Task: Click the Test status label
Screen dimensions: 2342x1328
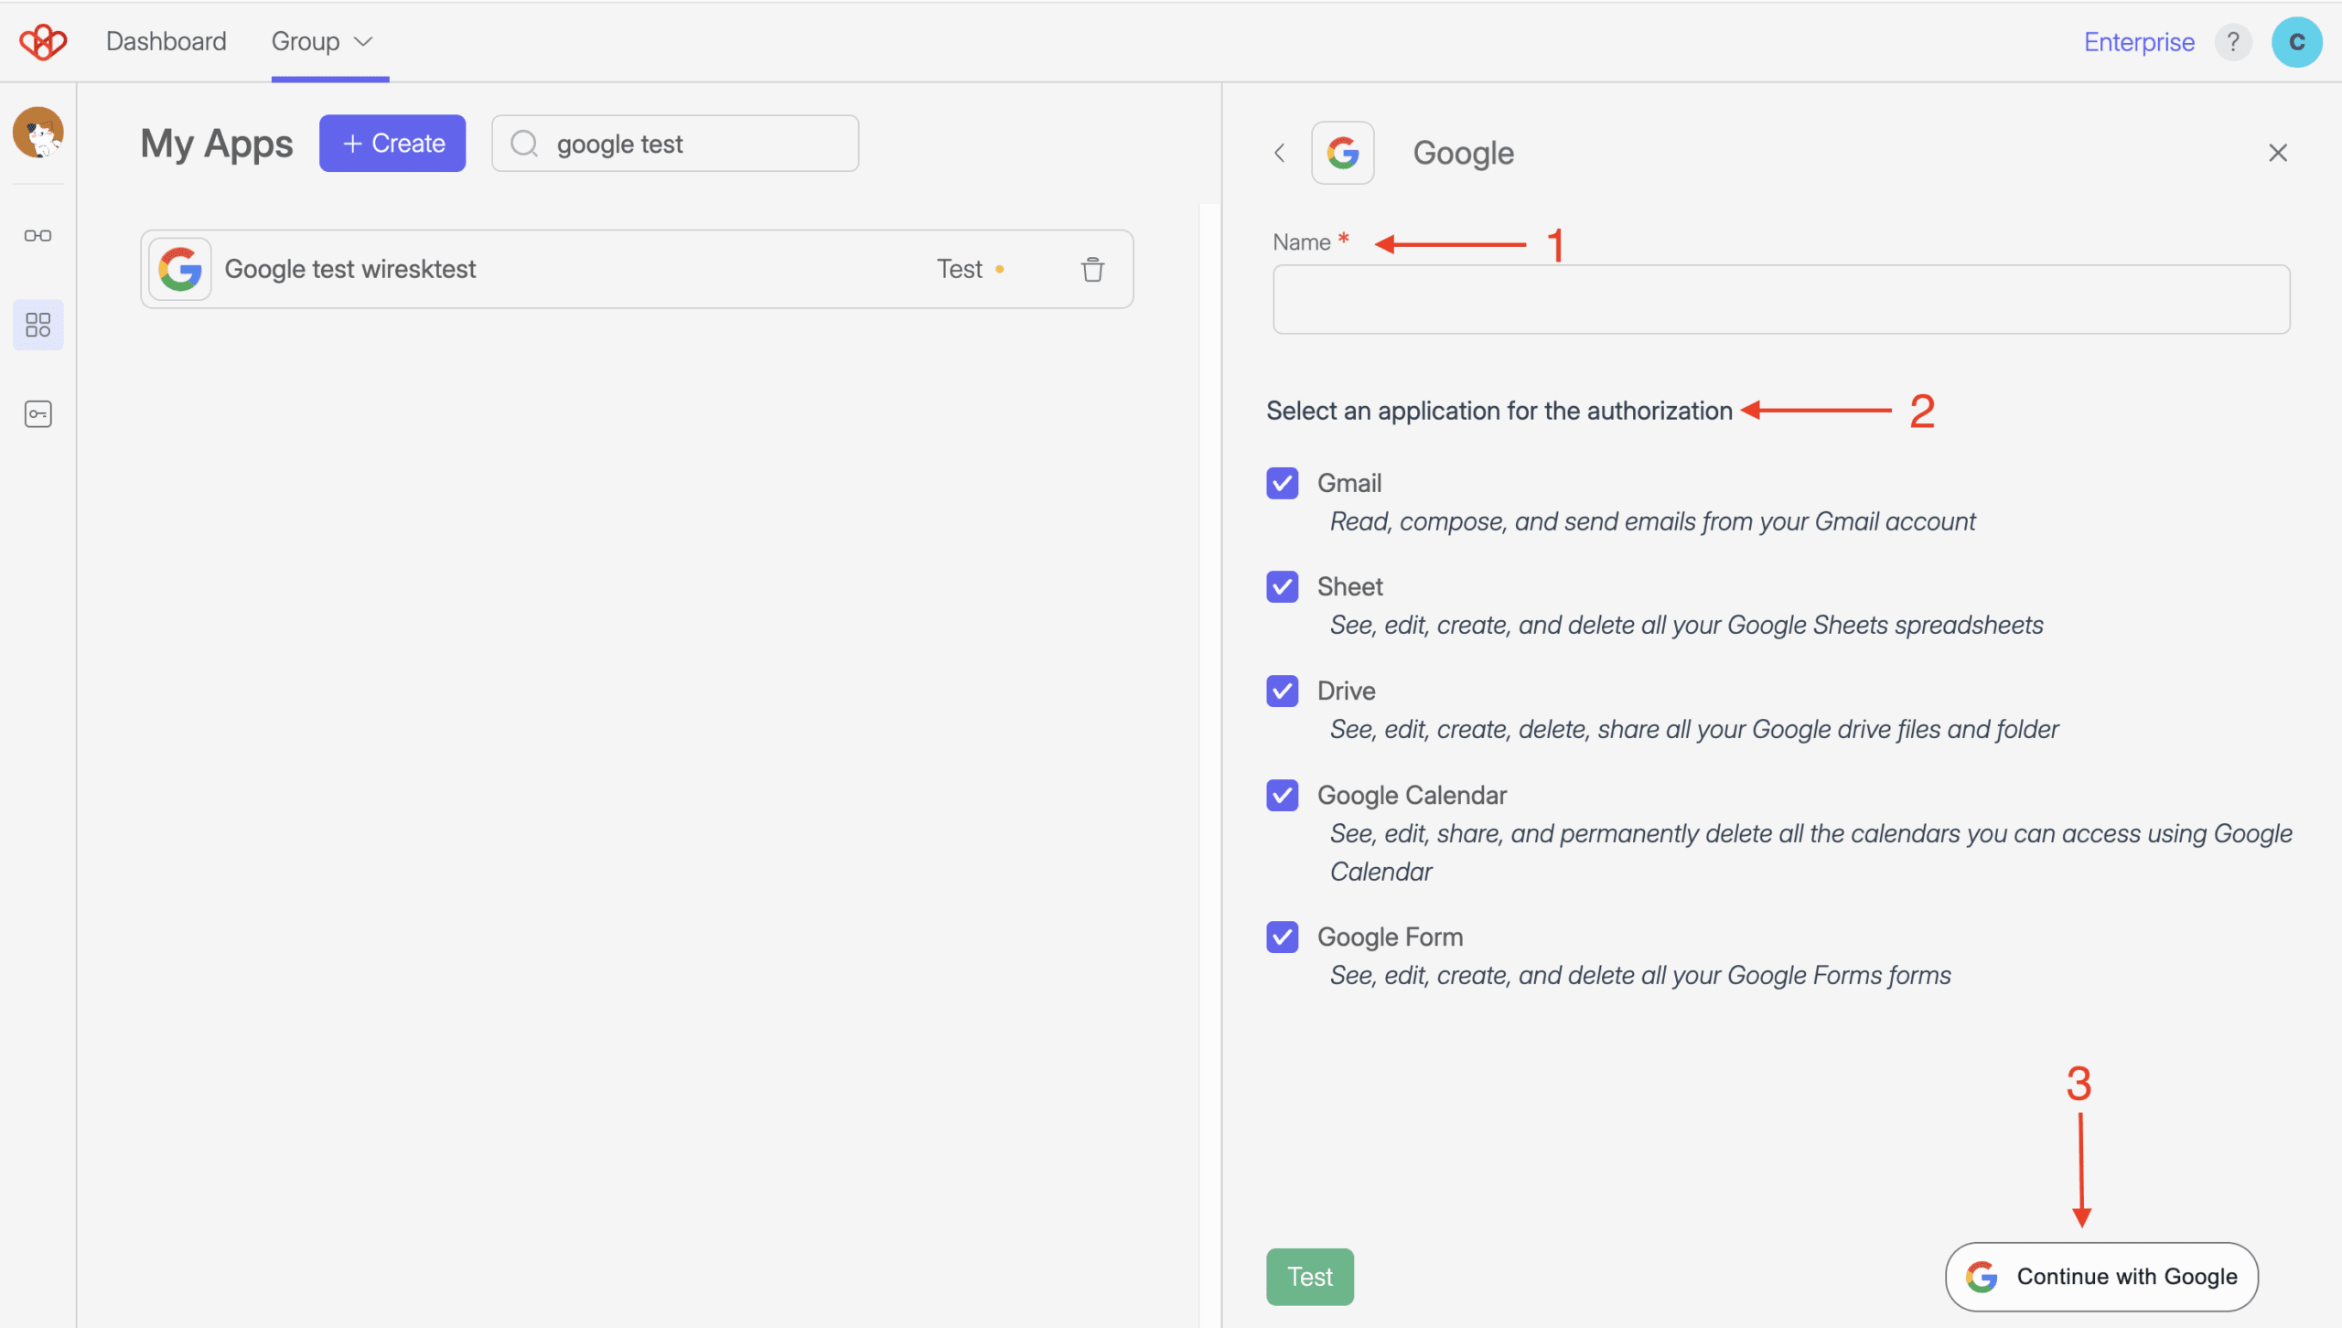Action: pos(960,269)
